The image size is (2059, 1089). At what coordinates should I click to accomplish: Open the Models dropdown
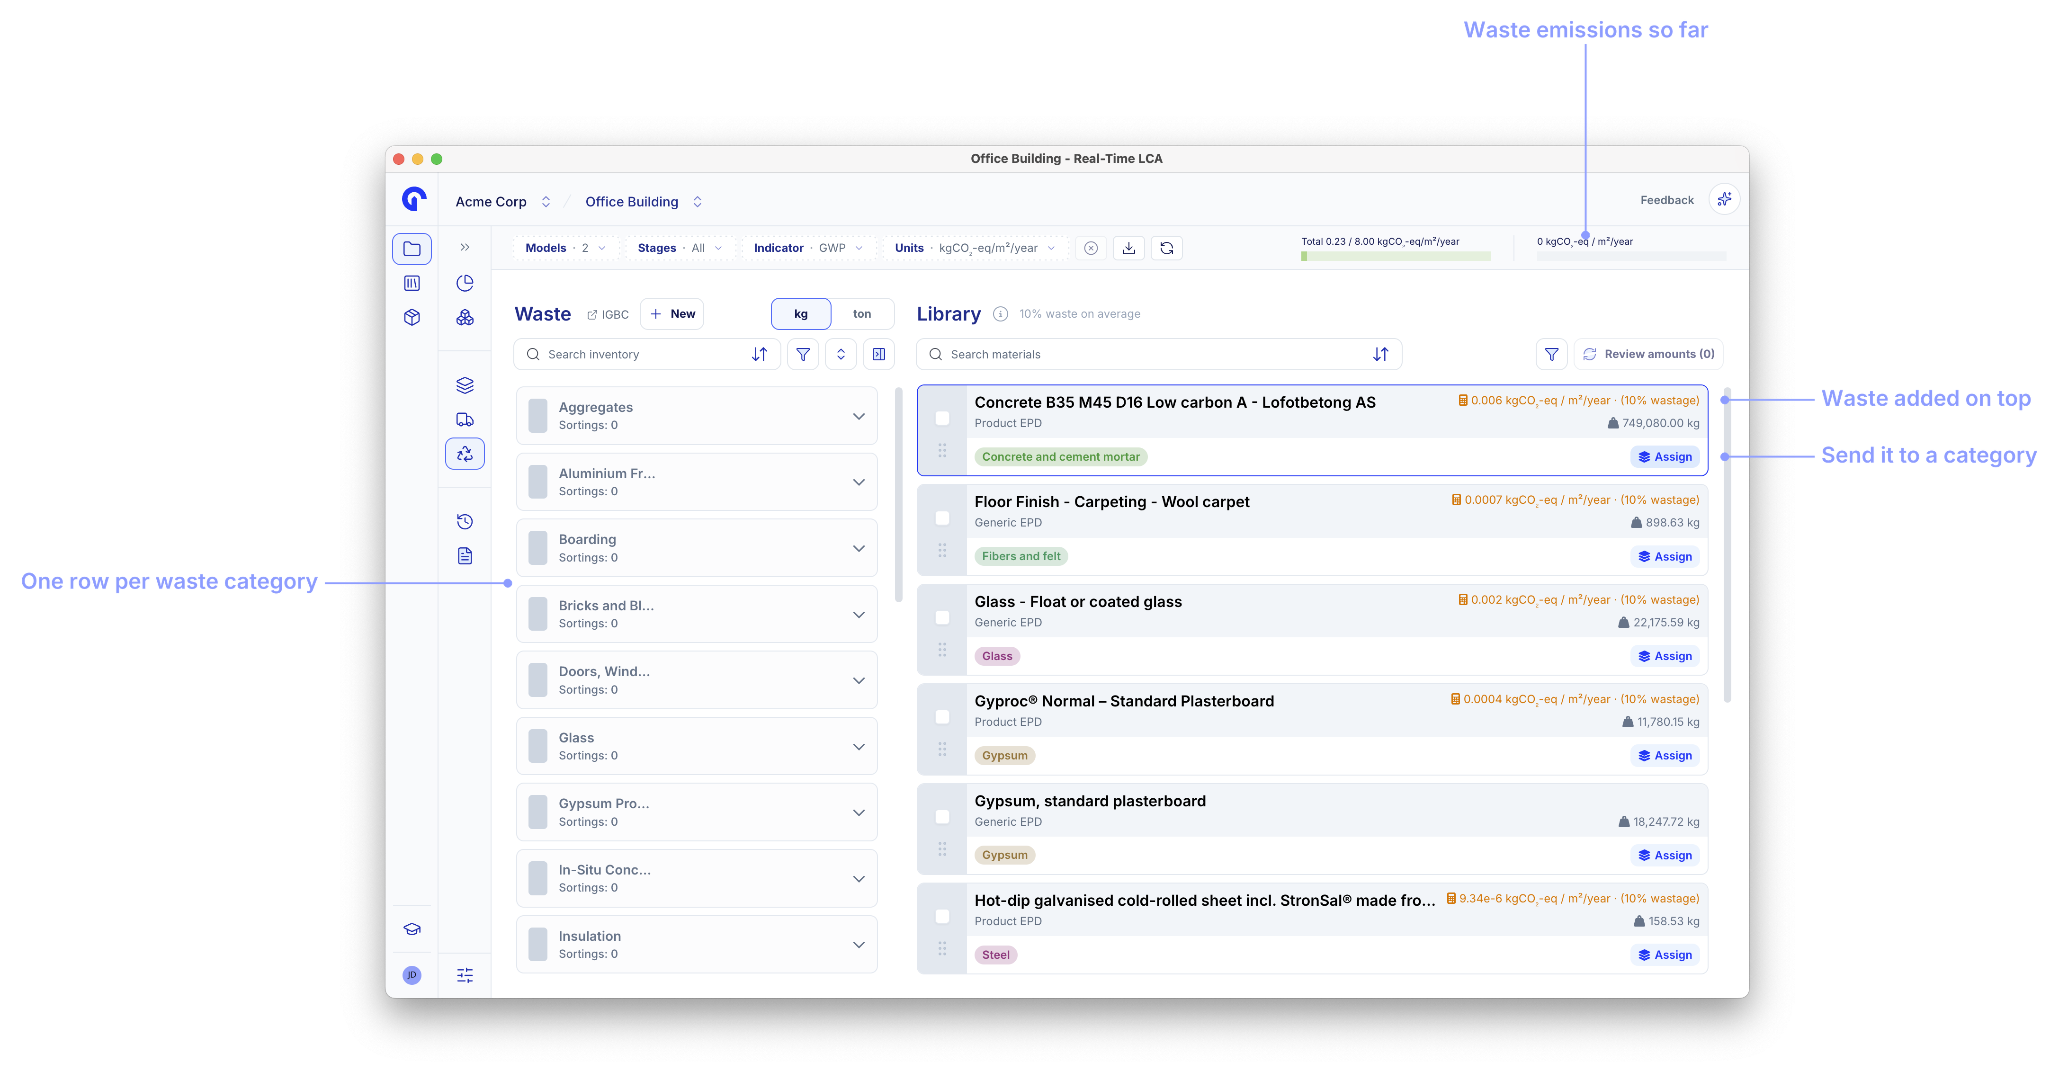[565, 248]
